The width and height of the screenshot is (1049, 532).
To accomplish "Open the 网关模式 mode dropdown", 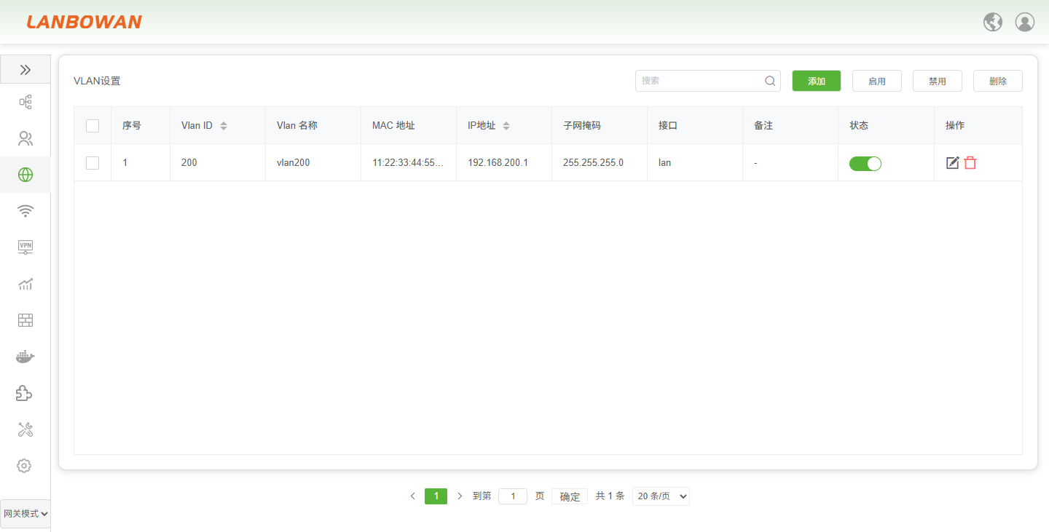I will point(25,514).
